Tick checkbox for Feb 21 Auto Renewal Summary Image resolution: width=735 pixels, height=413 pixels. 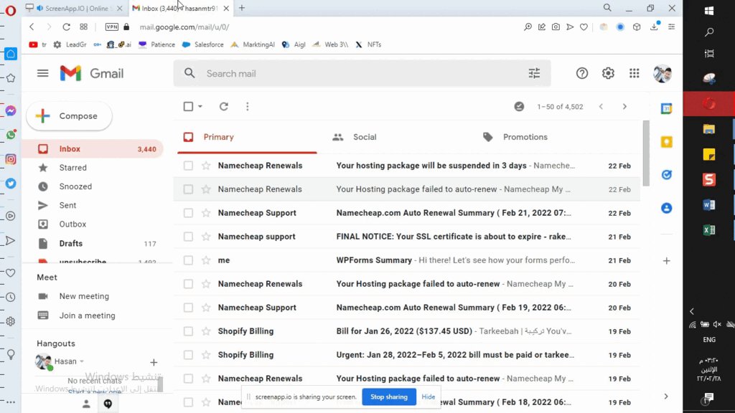[x=188, y=212]
